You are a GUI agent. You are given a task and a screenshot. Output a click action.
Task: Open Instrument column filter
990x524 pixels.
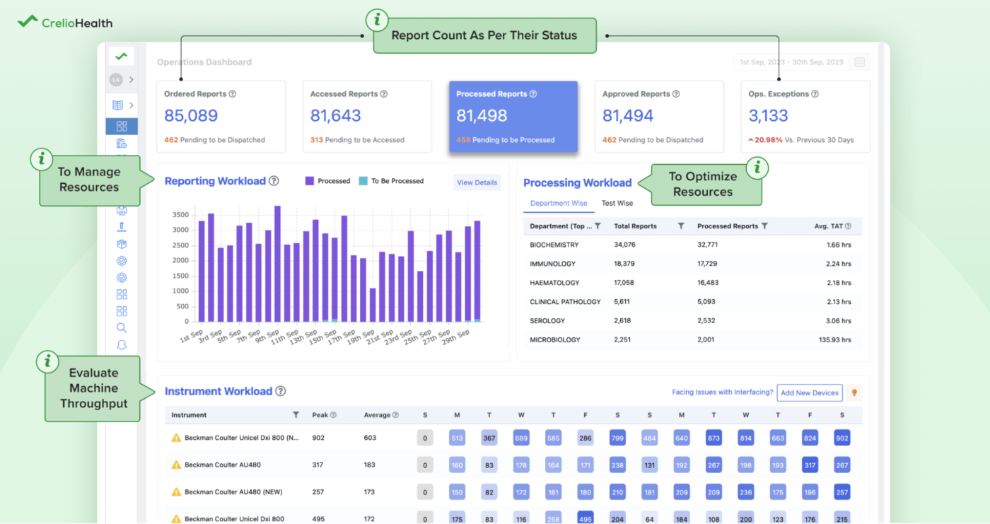pyautogui.click(x=296, y=415)
